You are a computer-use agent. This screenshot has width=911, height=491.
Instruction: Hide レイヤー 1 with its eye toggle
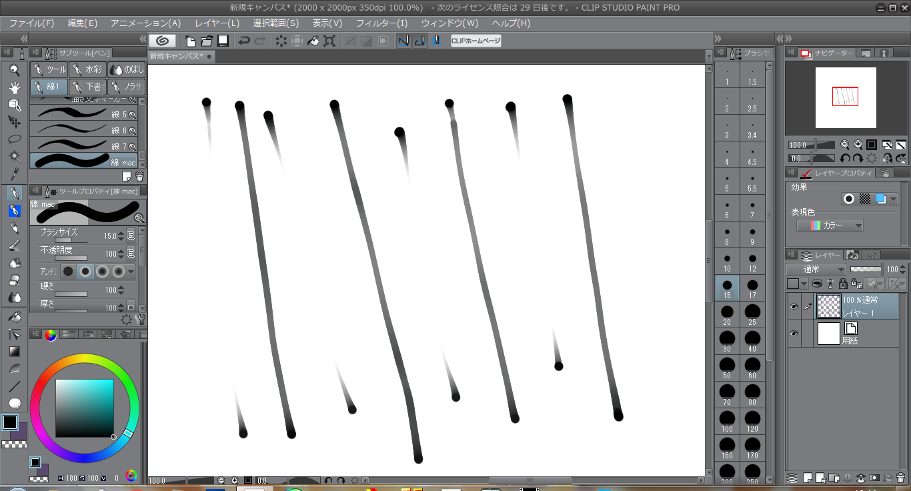[794, 307]
